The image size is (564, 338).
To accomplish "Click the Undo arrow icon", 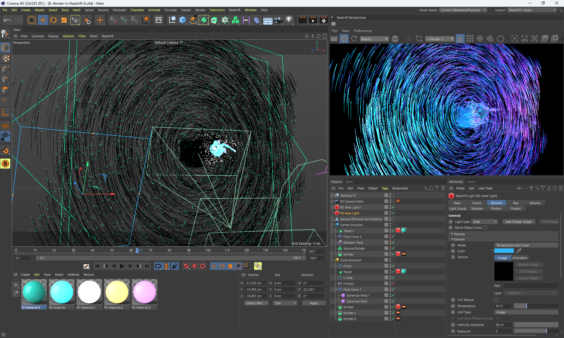I will (x=8, y=20).
